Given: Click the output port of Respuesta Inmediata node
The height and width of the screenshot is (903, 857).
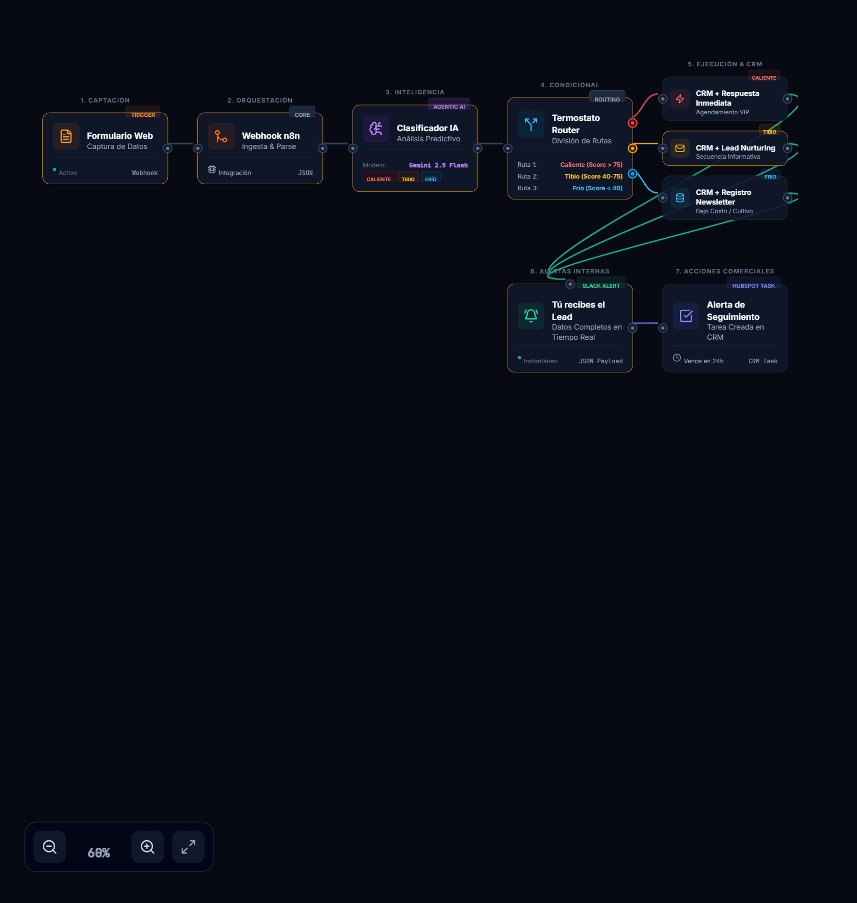Looking at the screenshot, I should [788, 99].
